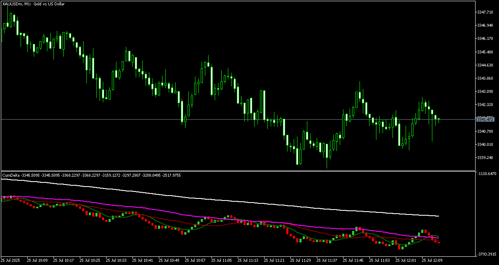This screenshot has height=265, width=499.
Task: Click the 25 Jul 11:45 time label
Action: (x=353, y=260)
